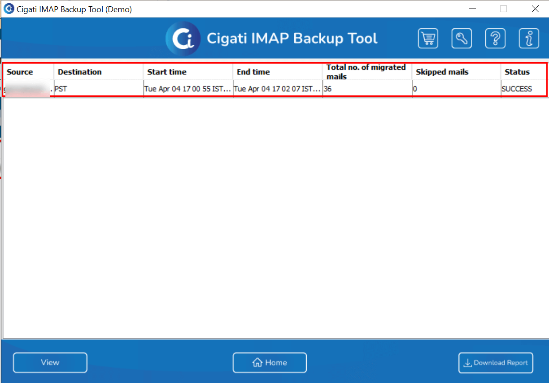Viewport: 549px width, 383px height.
Task: Select the start time cell 17 00 55
Action: pos(188,89)
